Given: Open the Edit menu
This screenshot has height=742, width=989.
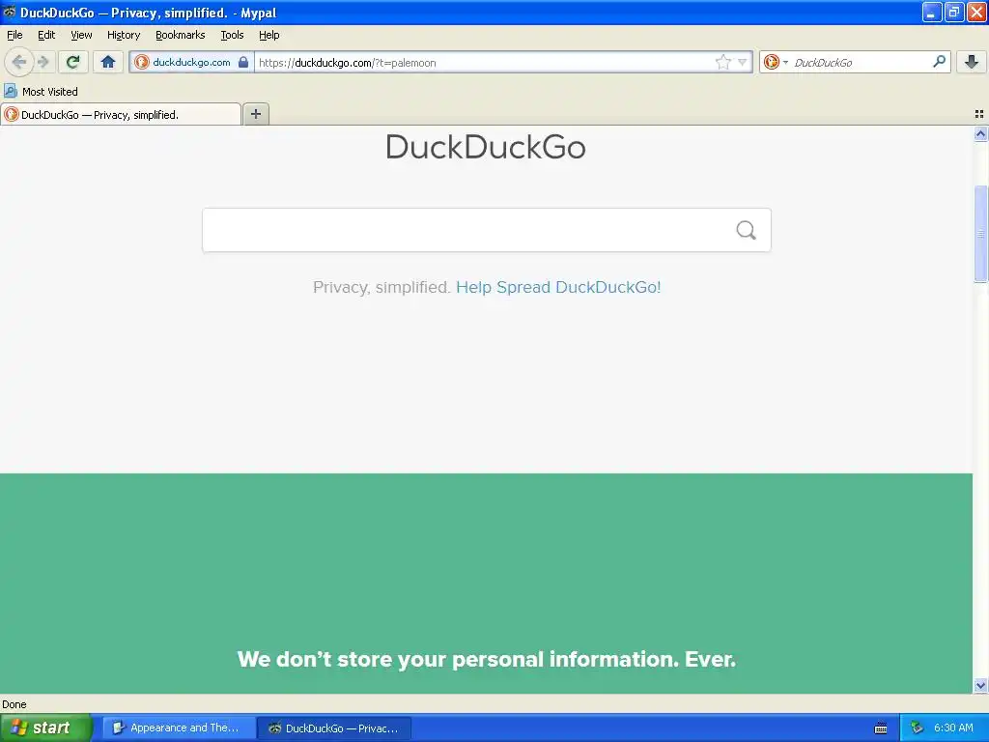Looking at the screenshot, I should pos(46,35).
